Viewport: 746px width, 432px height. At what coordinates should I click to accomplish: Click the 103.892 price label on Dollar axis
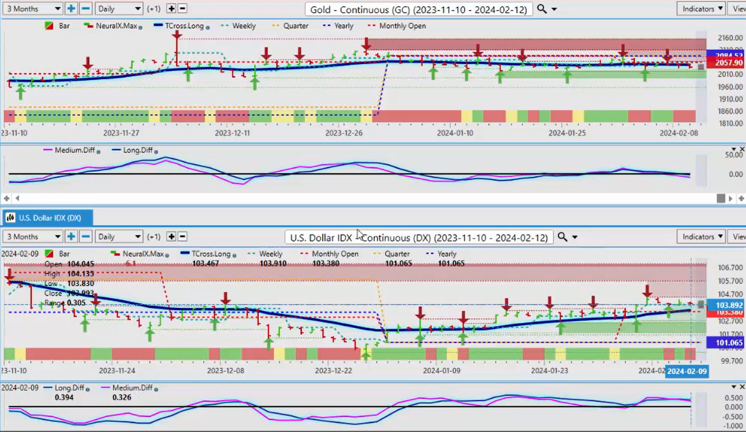click(724, 305)
